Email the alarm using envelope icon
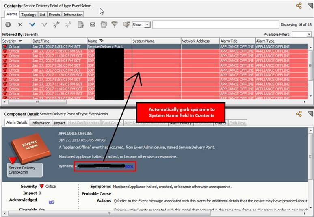Viewport: 314px width, 217px height. tap(93, 25)
